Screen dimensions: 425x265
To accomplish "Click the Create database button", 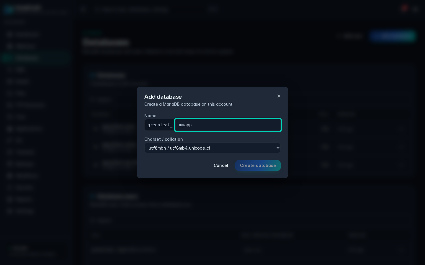I will [258, 165].
